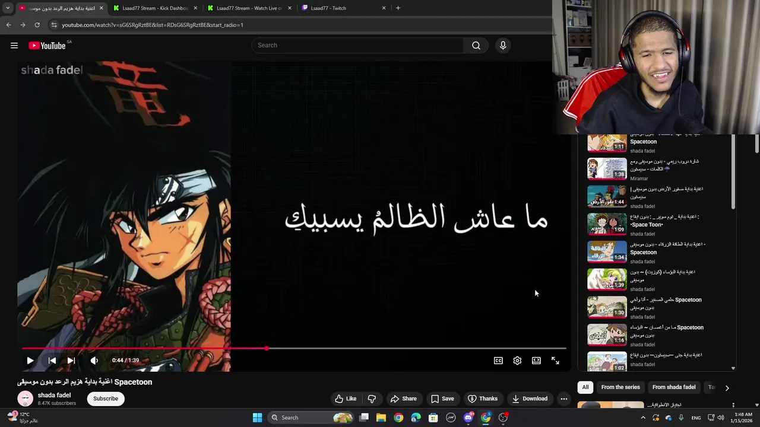Focus the YouTube search box
The width and height of the screenshot is (760, 427).
(358, 46)
